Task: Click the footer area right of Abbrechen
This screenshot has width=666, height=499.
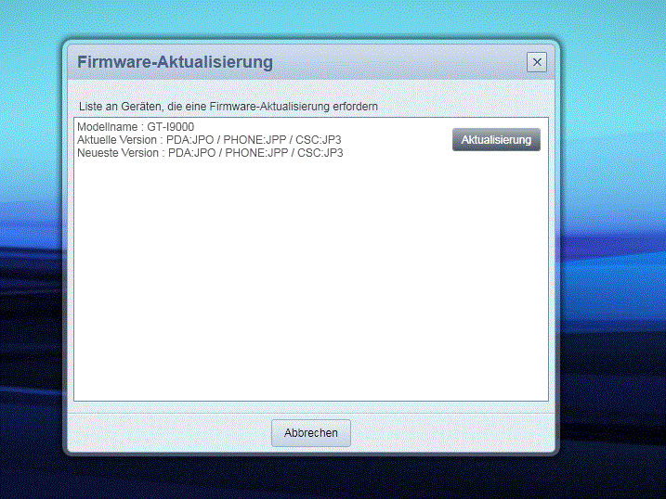Action: pos(452,433)
